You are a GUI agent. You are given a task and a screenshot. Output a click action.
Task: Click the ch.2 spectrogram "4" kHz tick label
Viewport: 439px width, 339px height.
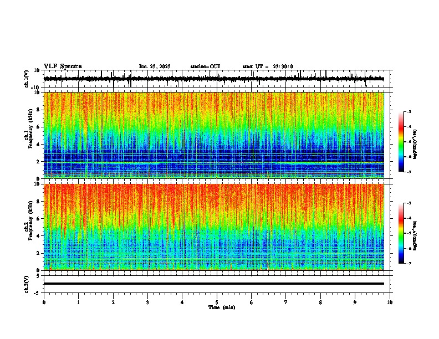click(x=38, y=236)
